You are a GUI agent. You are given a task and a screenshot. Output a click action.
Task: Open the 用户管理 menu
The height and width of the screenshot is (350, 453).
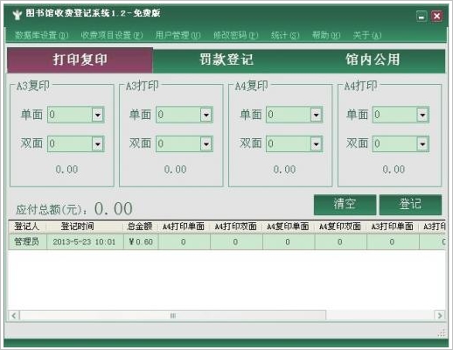178,35
